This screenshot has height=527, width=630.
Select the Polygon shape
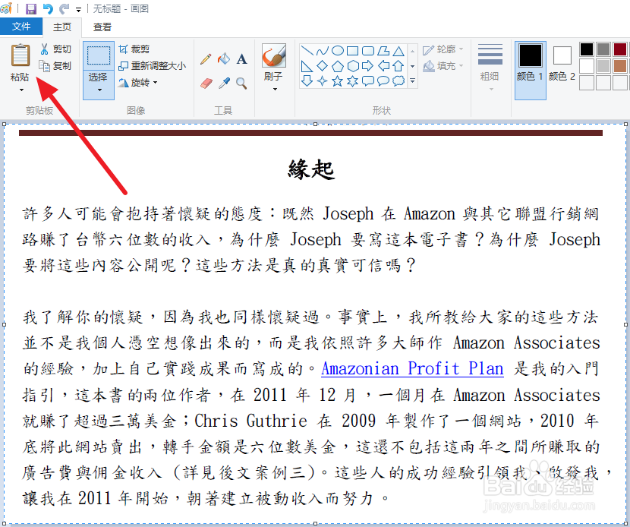tap(383, 51)
